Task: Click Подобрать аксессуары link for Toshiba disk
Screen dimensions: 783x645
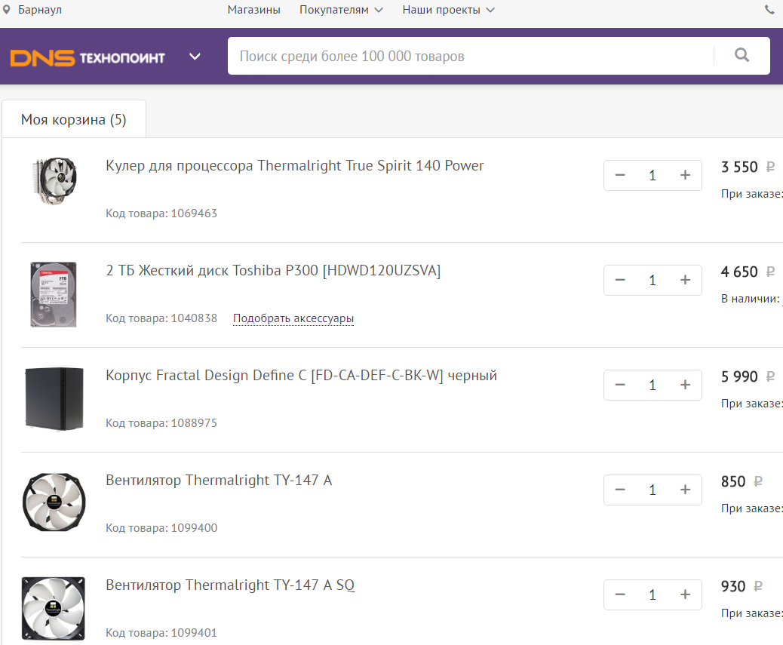Action: (x=293, y=318)
